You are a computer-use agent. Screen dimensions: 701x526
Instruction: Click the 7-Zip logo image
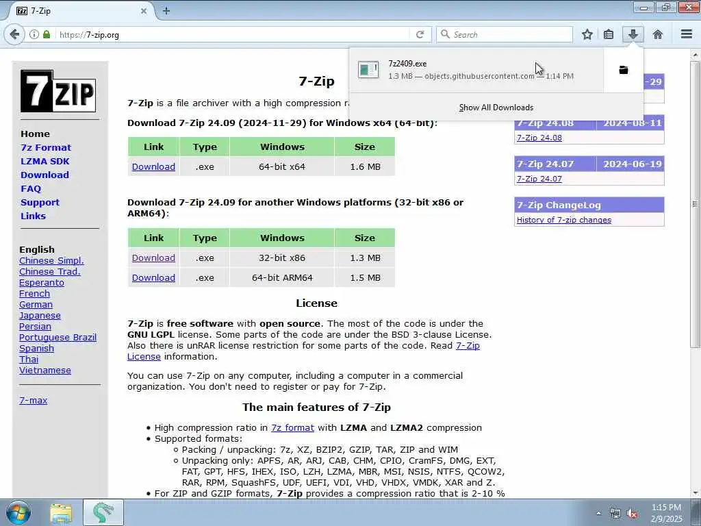click(x=58, y=91)
